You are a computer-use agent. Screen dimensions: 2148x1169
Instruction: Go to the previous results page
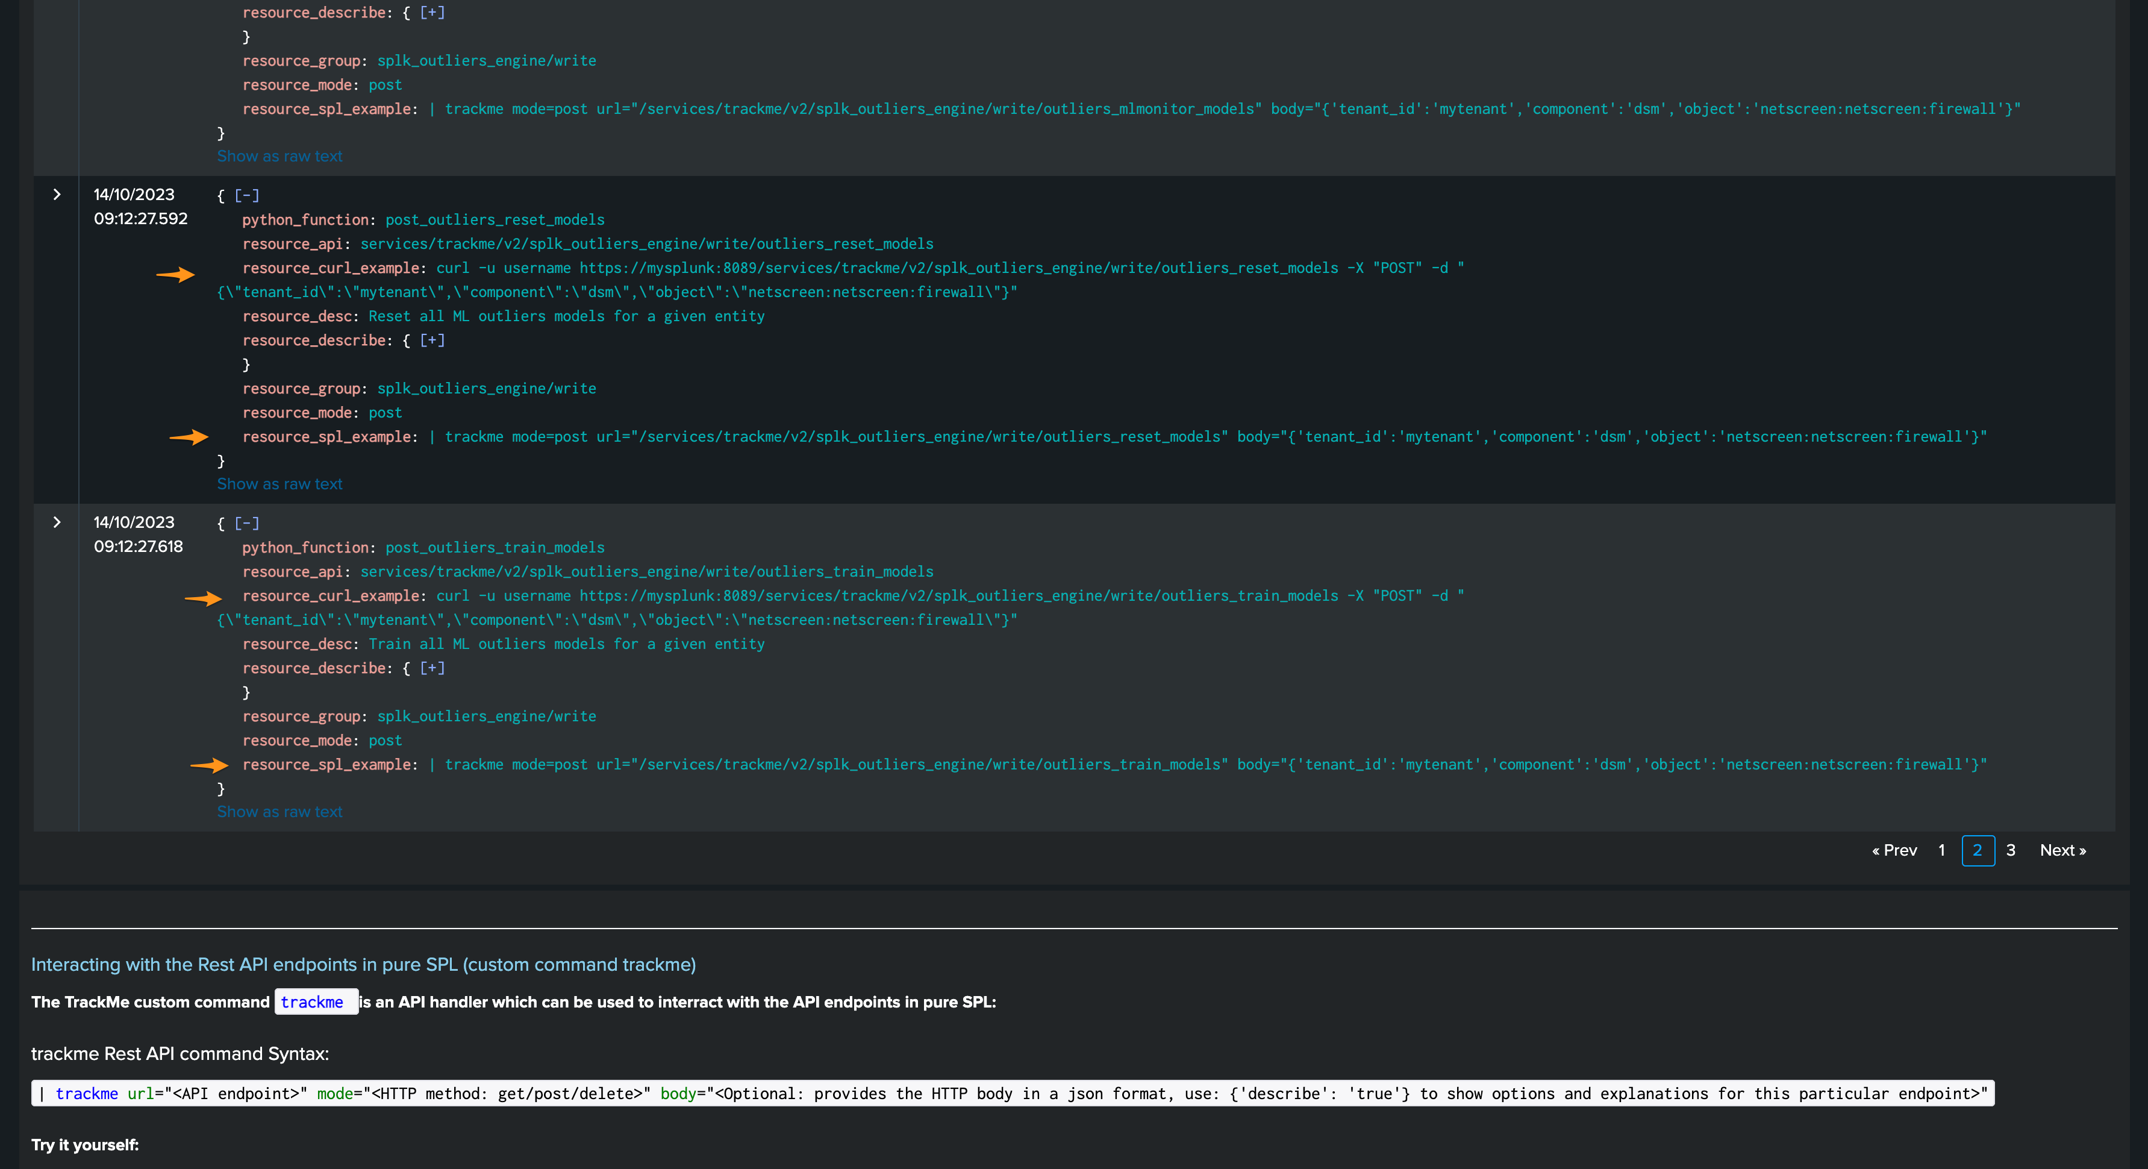coord(1894,850)
